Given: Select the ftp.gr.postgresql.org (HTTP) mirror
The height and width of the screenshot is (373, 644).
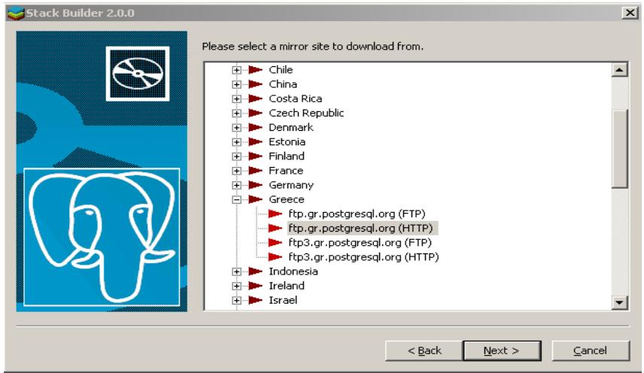Looking at the screenshot, I should tap(360, 228).
